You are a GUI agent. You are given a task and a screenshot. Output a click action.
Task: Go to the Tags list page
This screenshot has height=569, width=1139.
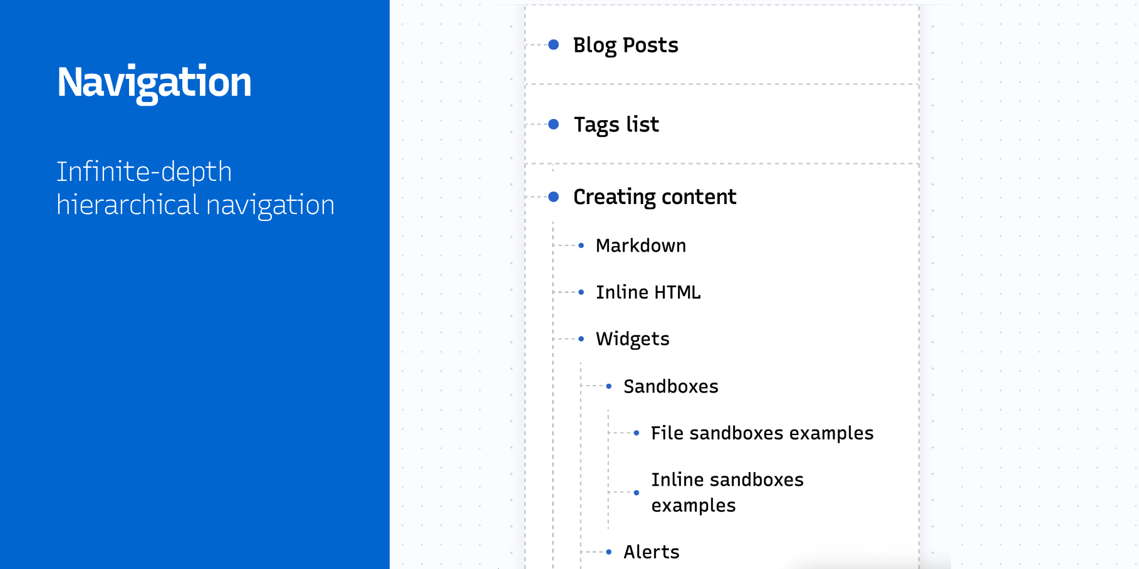coord(616,125)
